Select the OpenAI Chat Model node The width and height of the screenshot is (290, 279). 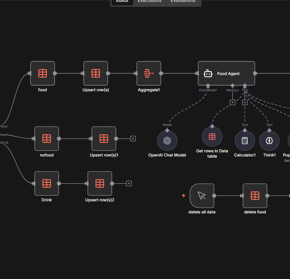pos(167,141)
